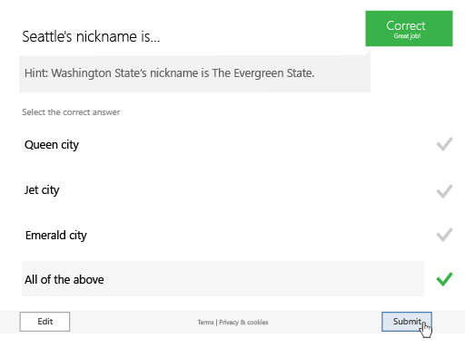Image resolution: width=465 pixels, height=348 pixels.
Task: Open the Terms link
Action: click(x=205, y=323)
